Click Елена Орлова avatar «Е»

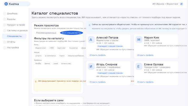point(139,66)
